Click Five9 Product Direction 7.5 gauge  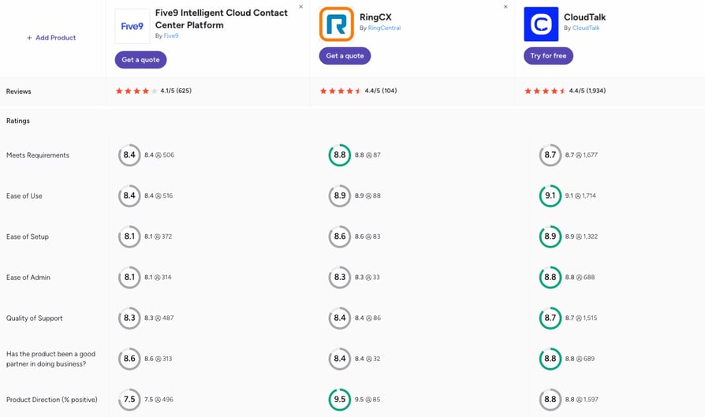(x=129, y=400)
